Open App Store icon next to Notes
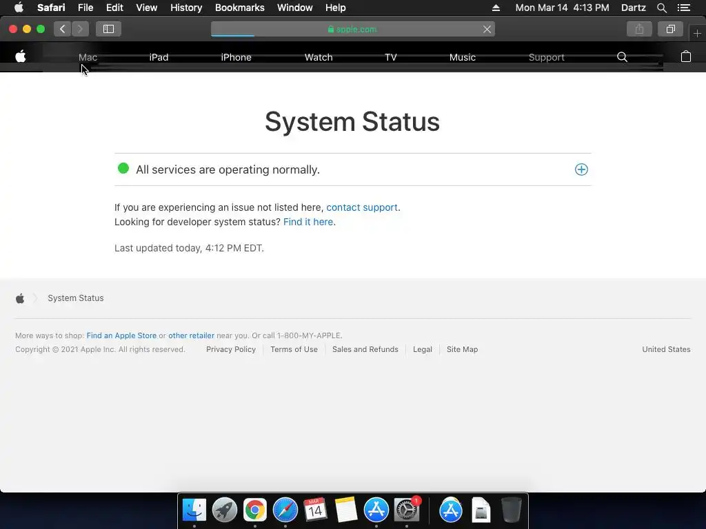This screenshot has height=529, width=706. coord(376,510)
